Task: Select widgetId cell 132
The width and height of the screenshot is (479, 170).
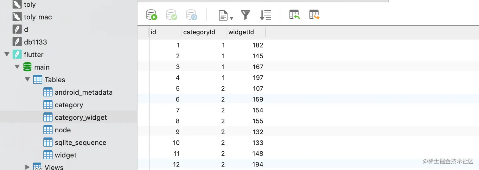Action: 258,132
